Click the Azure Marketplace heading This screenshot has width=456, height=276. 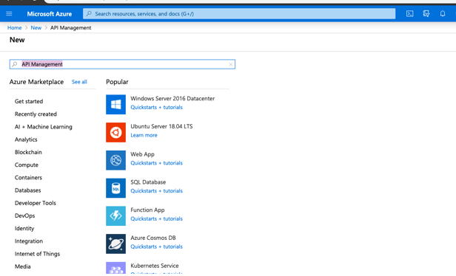[x=36, y=82]
